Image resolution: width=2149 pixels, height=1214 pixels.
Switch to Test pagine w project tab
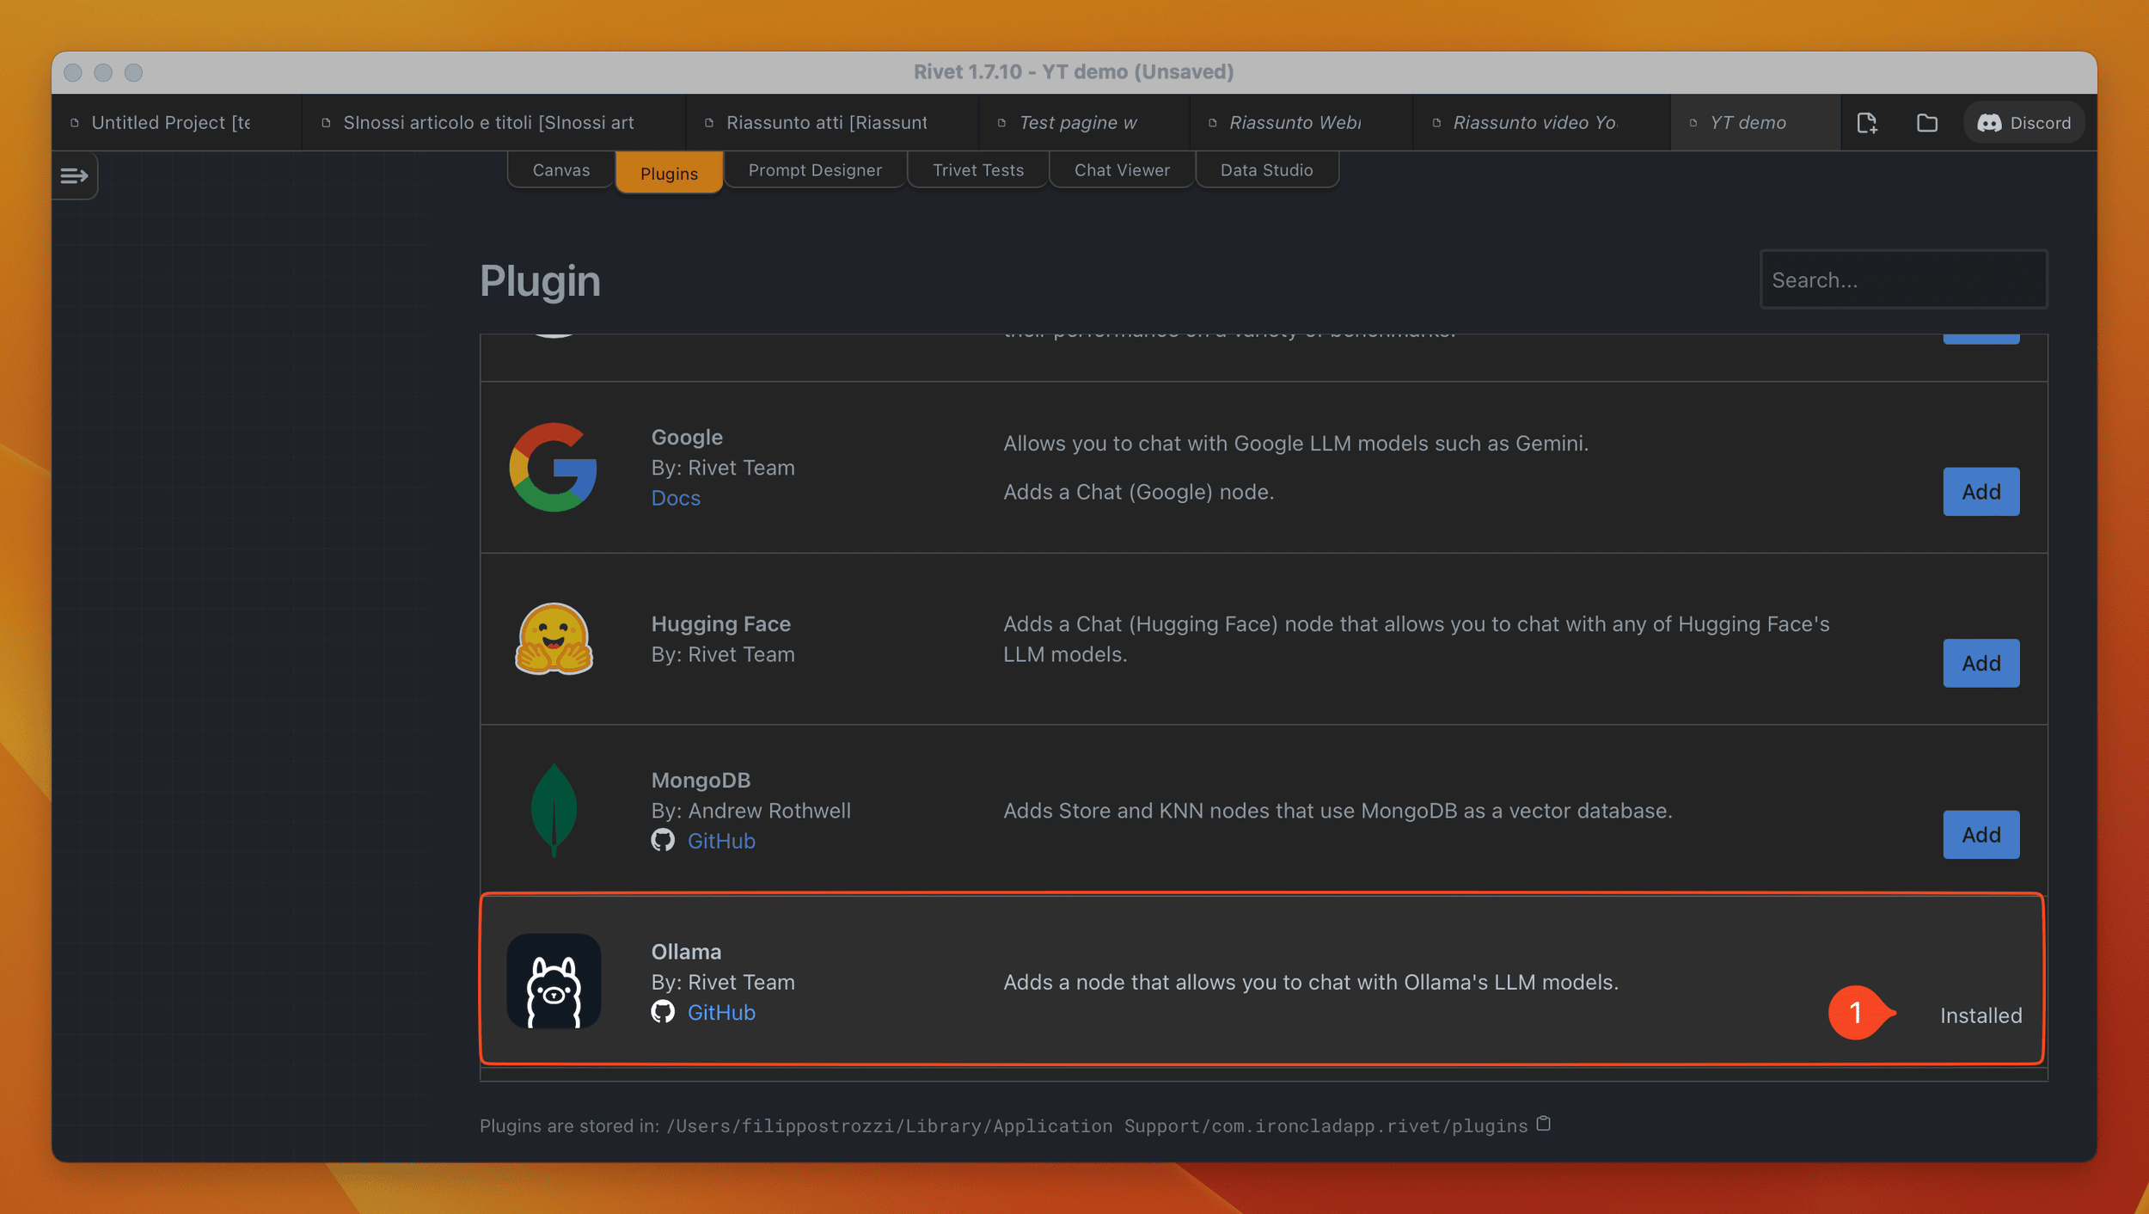pos(1084,123)
